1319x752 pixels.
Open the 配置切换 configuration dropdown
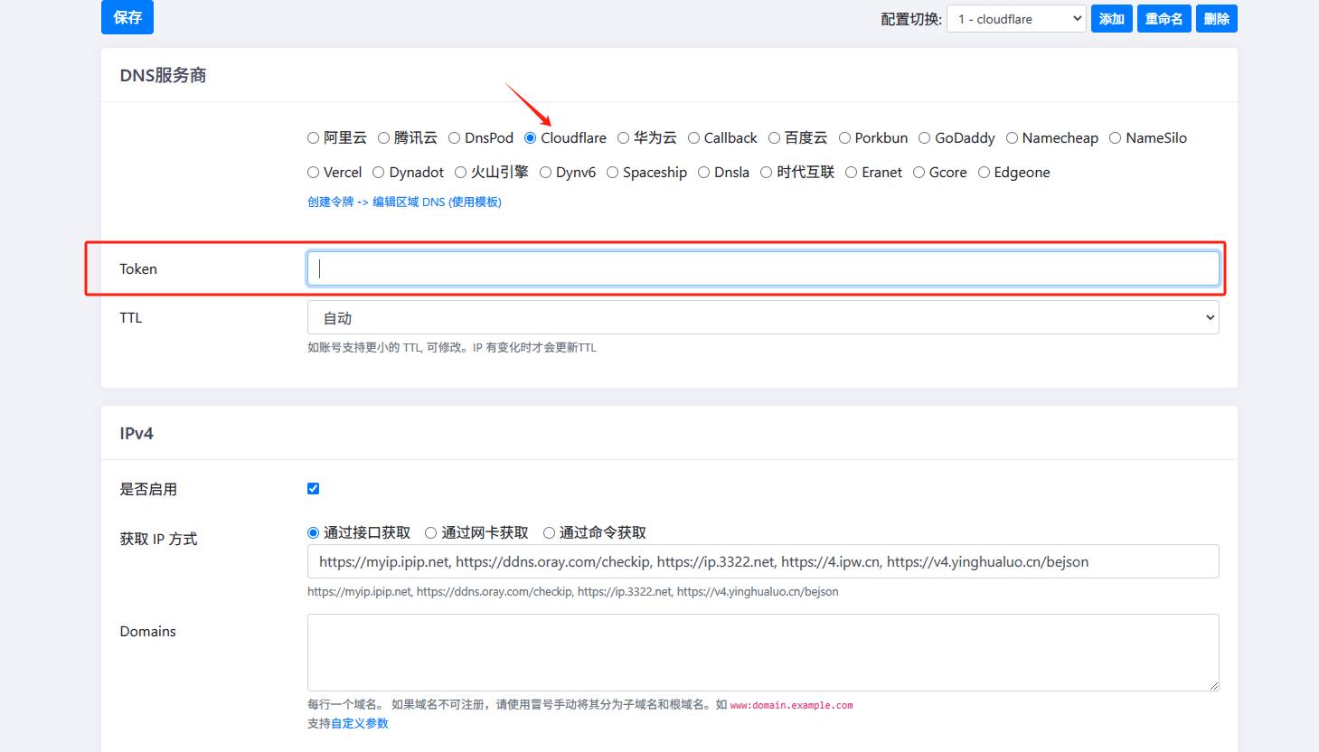1014,18
